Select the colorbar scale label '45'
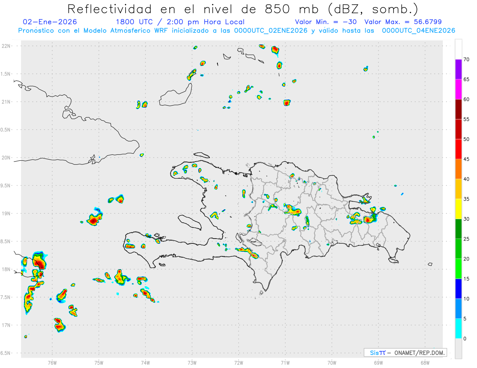Screen dimensions: 477x368 tap(467, 159)
